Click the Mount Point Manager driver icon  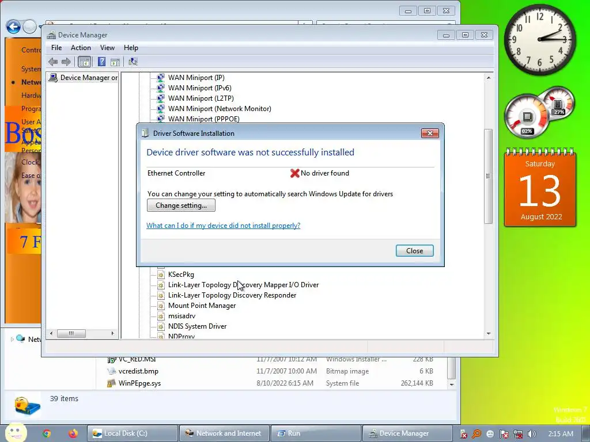pyautogui.click(x=161, y=306)
